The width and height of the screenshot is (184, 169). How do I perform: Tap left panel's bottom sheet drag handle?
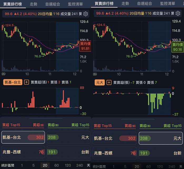click(46, 118)
